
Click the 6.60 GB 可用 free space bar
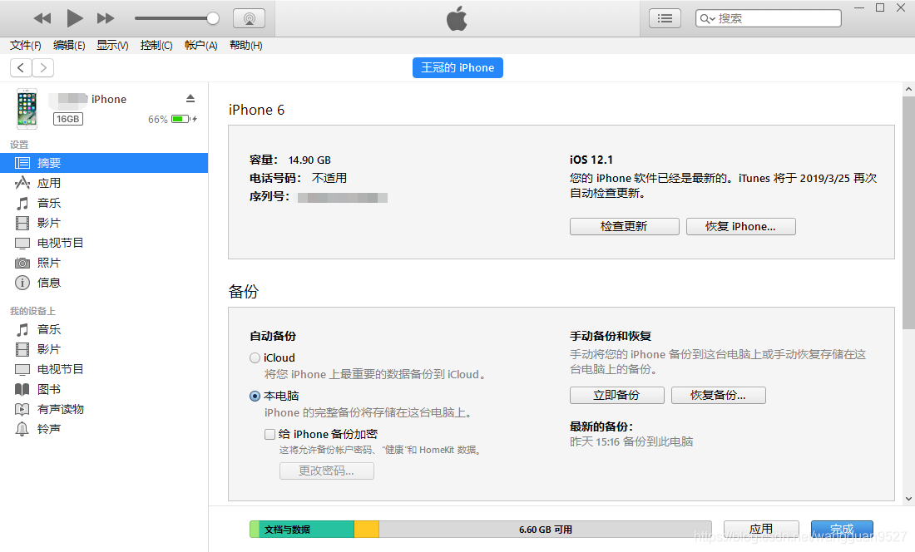545,530
